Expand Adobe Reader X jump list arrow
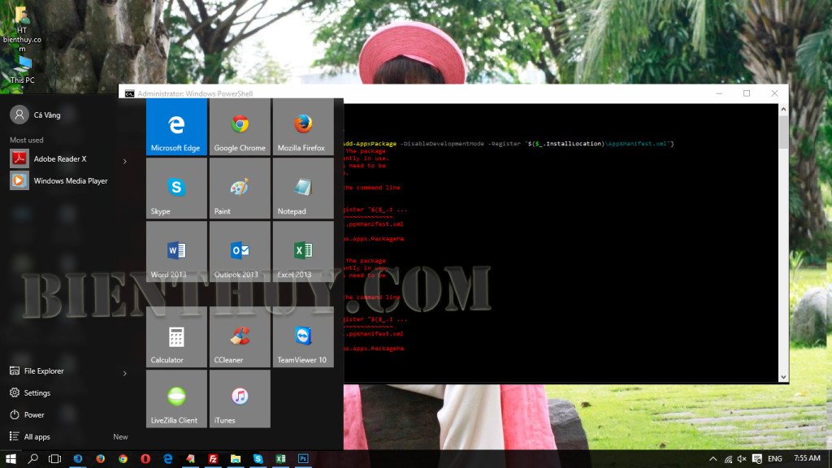This screenshot has width=832, height=468. 125,161
